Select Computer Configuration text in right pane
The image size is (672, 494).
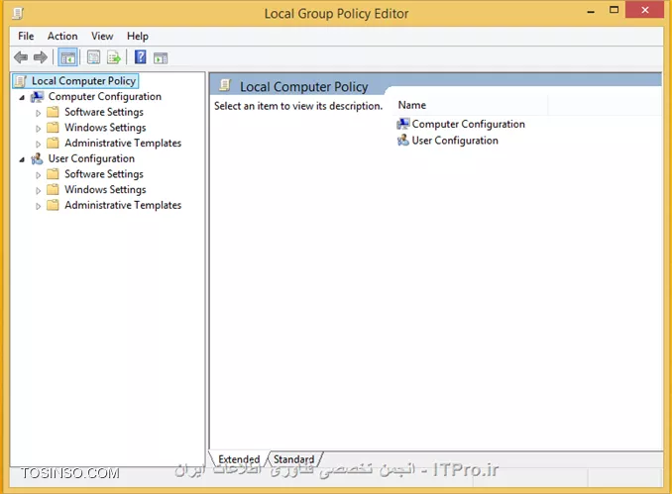click(469, 124)
